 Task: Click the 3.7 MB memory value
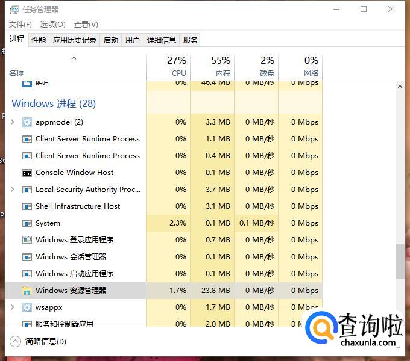(218, 190)
